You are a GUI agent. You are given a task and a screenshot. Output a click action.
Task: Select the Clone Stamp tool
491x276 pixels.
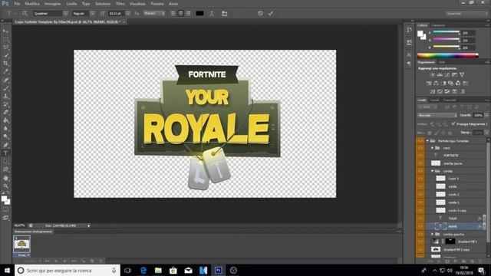coord(5,97)
